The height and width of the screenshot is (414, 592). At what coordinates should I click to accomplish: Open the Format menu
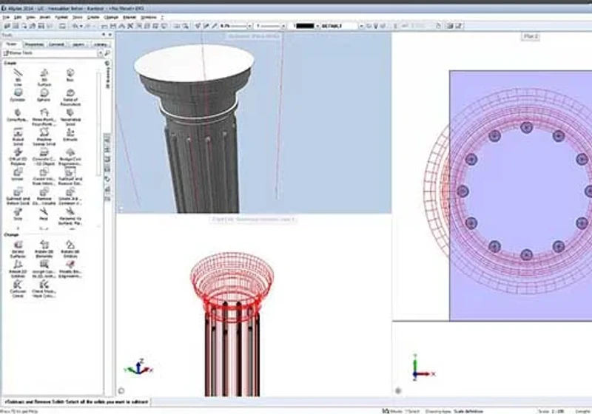click(x=61, y=17)
